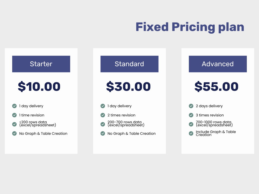Image resolution: width=259 pixels, height=194 pixels.
Task: Click checkmark beside Starter 1 day delivery
Action: pos(14,106)
